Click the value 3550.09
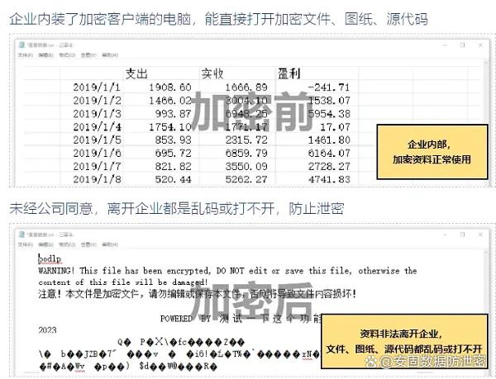496x379 pixels. [246, 166]
